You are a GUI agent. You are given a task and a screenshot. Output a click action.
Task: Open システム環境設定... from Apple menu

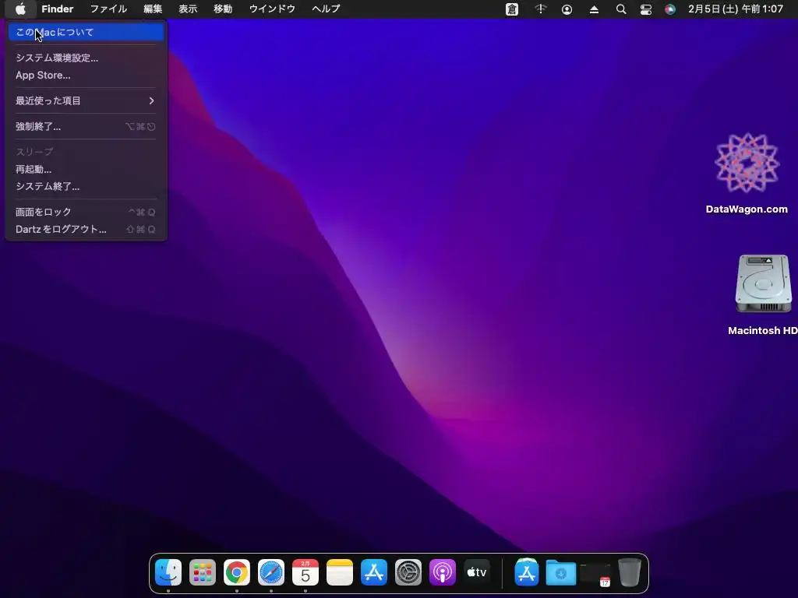click(86, 58)
